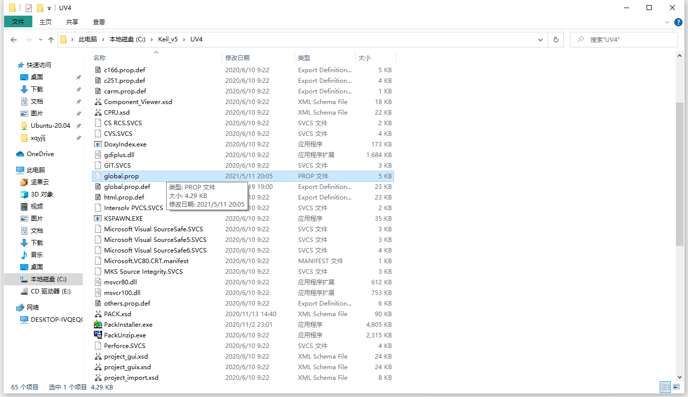
Task: Open the 文件 menu tab
Action: point(18,22)
